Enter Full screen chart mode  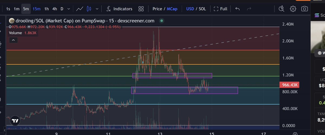click(x=220, y=9)
